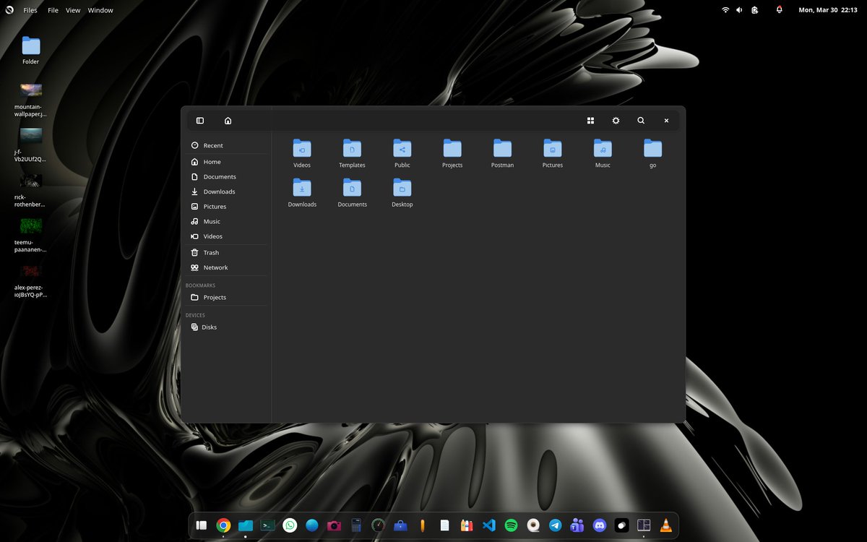
Task: Start a search with the magnifier icon
Action: pyautogui.click(x=640, y=120)
